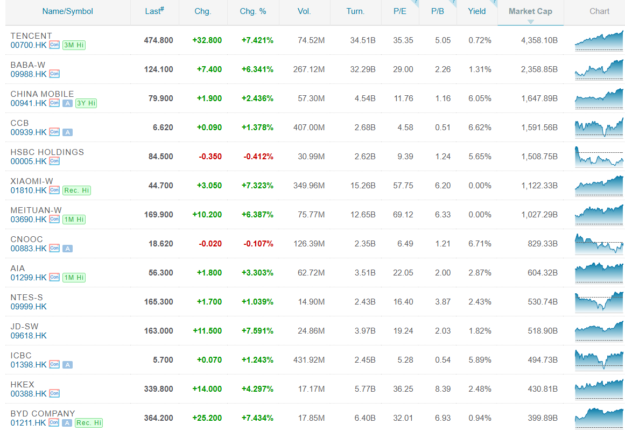Click Con icon beside 01810.HK
The image size is (625, 431).
[54, 190]
